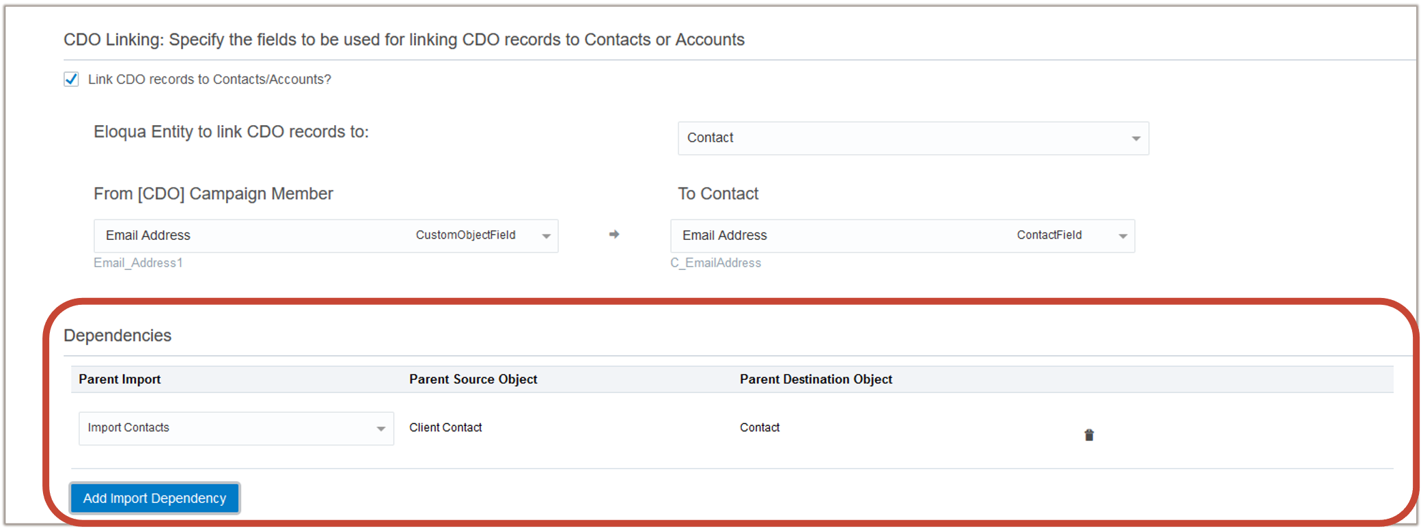Click the field mapping arrow icon

click(614, 234)
